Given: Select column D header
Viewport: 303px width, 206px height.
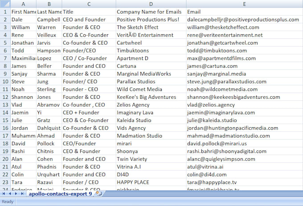Looking at the screenshot, I should coord(151,4).
